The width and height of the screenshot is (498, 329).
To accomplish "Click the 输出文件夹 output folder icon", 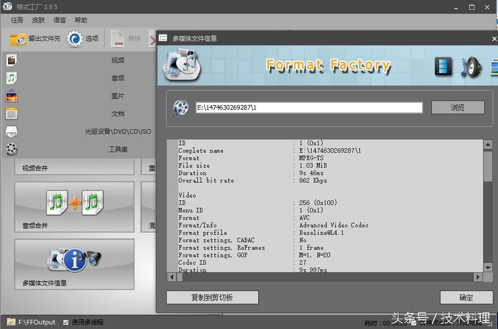I will pyautogui.click(x=18, y=39).
